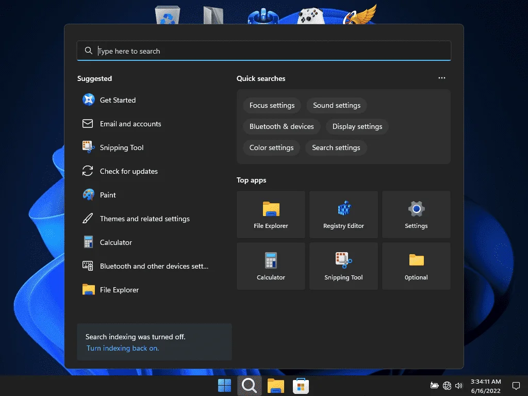This screenshot has height=396, width=528.
Task: Open Calculator tile in Top apps
Action: point(271,266)
